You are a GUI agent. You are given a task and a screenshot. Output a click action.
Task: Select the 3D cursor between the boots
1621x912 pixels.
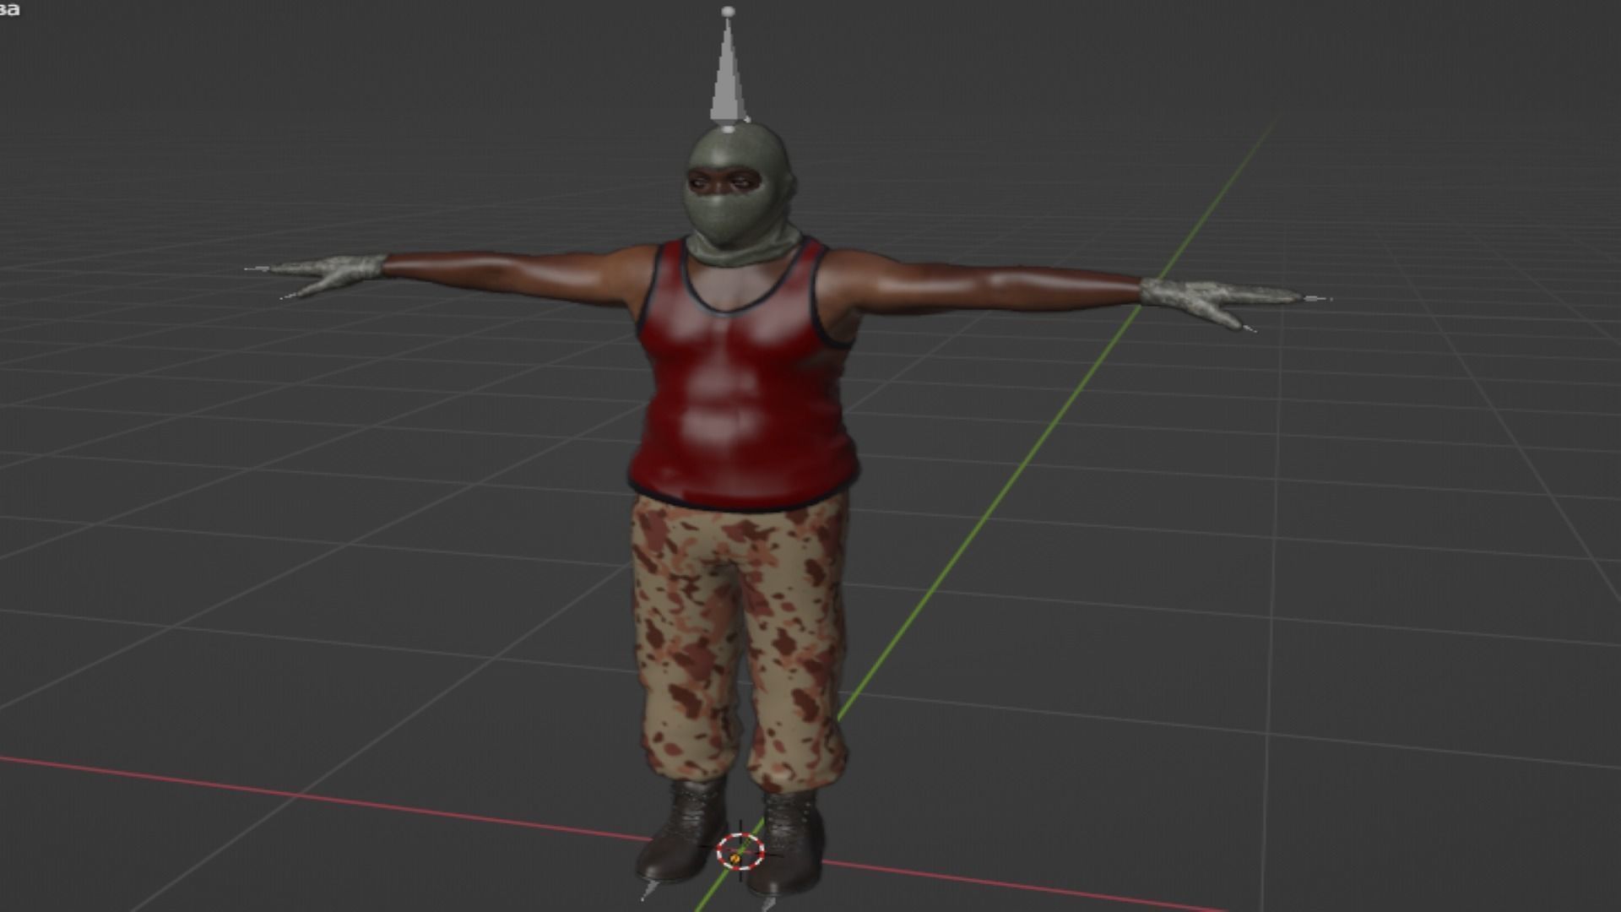point(740,851)
